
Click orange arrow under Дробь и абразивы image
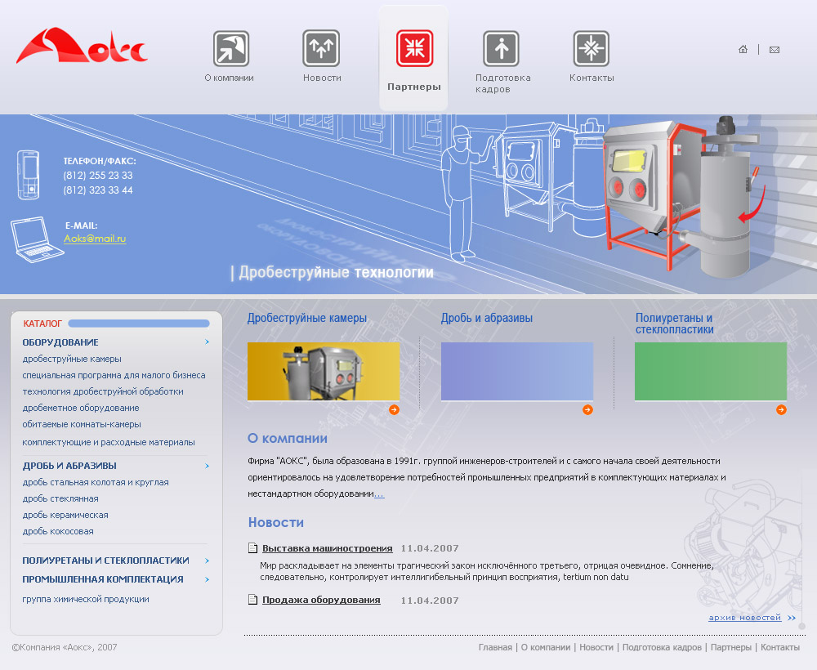587,410
